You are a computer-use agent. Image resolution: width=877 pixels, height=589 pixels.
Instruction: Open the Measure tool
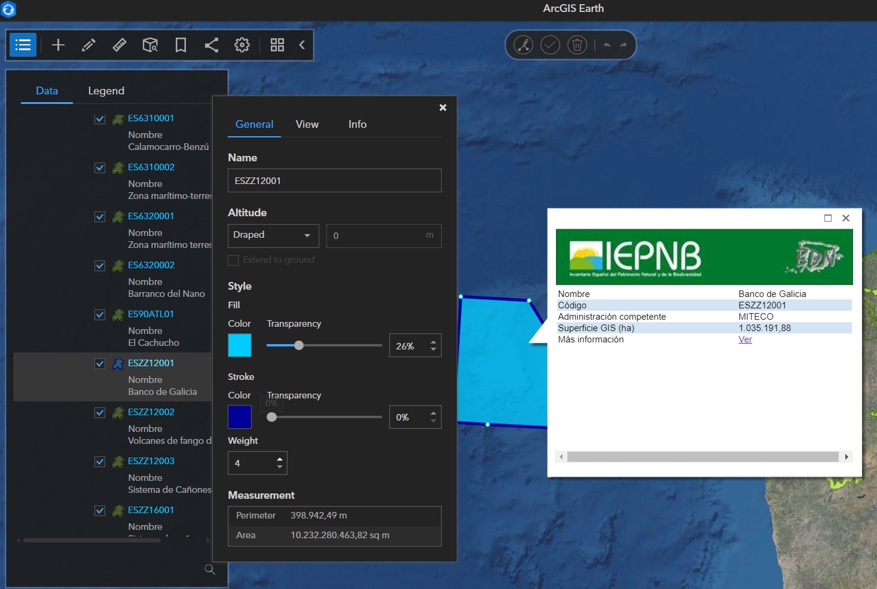119,45
